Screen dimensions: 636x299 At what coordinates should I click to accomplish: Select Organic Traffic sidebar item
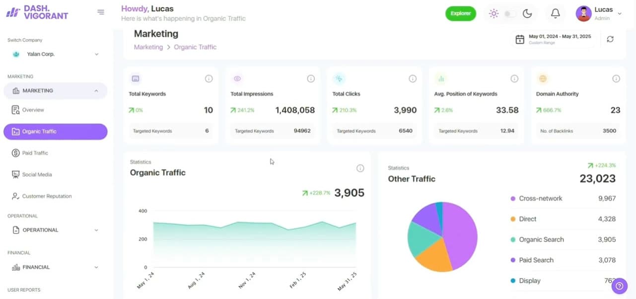(55, 132)
